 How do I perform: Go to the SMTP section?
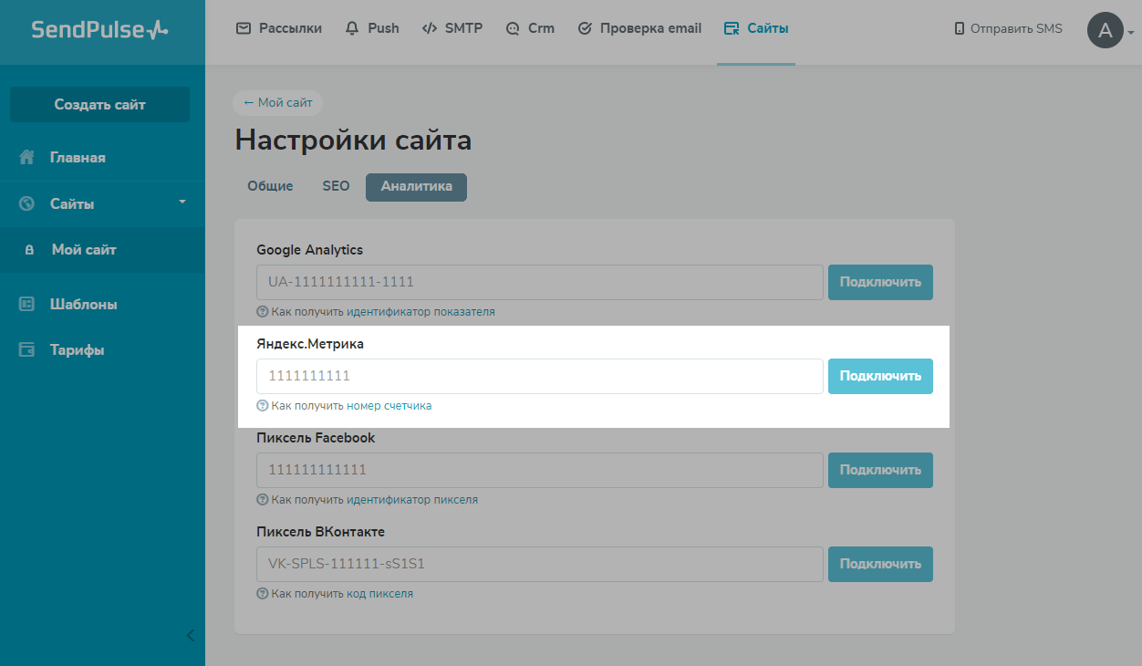coord(452,28)
